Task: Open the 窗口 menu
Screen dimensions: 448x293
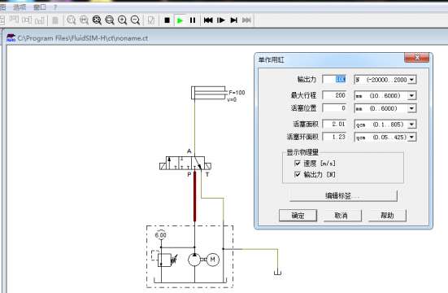Action: tap(39, 7)
